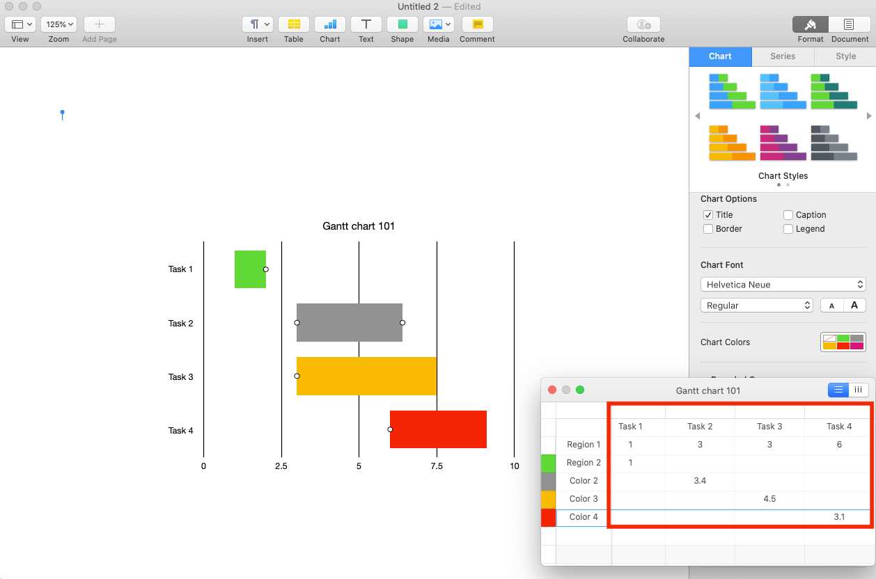Open the Regular font style dropdown
Screen dimensions: 876x579
pos(756,305)
